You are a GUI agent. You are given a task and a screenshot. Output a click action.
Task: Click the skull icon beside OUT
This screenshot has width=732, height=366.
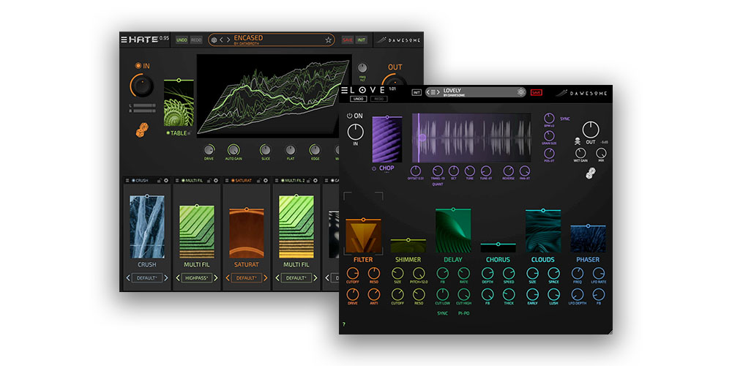pos(578,141)
